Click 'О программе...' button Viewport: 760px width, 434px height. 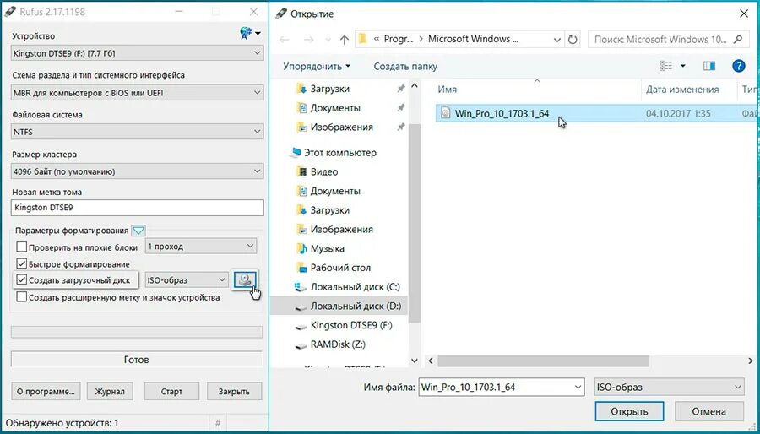46,392
